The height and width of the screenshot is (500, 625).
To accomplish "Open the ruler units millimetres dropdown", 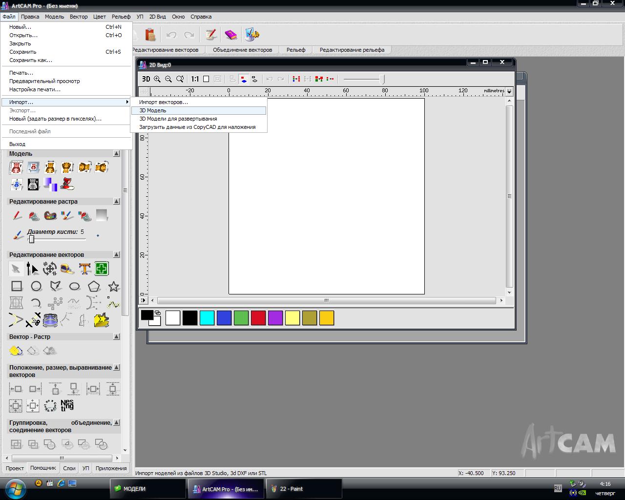I will pos(509,91).
